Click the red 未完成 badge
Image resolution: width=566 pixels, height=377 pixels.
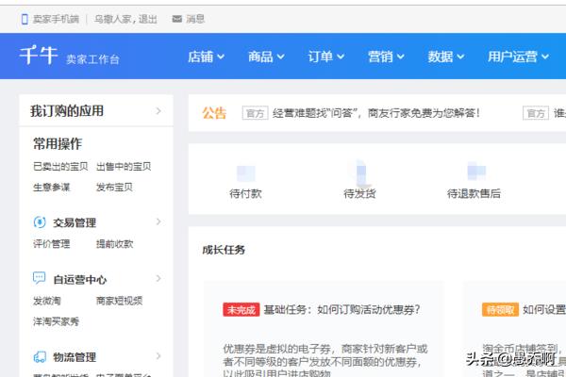point(241,309)
